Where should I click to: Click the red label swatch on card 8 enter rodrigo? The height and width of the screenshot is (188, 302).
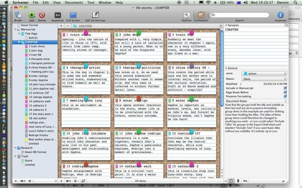(x=116, y=100)
